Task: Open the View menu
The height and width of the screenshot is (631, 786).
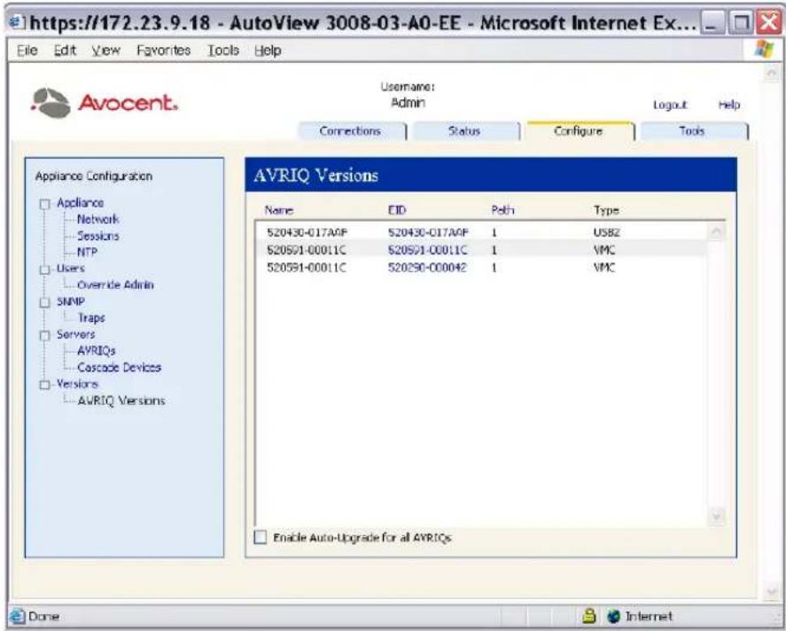Action: (x=105, y=51)
